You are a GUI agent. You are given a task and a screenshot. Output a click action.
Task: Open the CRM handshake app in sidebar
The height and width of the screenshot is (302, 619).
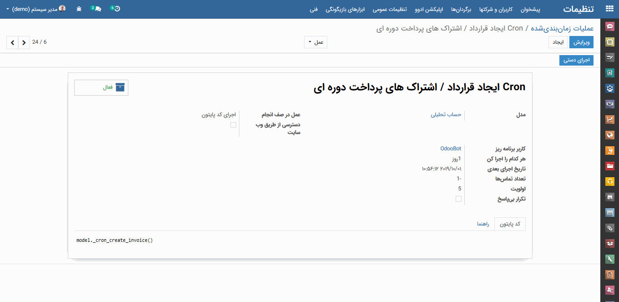click(610, 104)
